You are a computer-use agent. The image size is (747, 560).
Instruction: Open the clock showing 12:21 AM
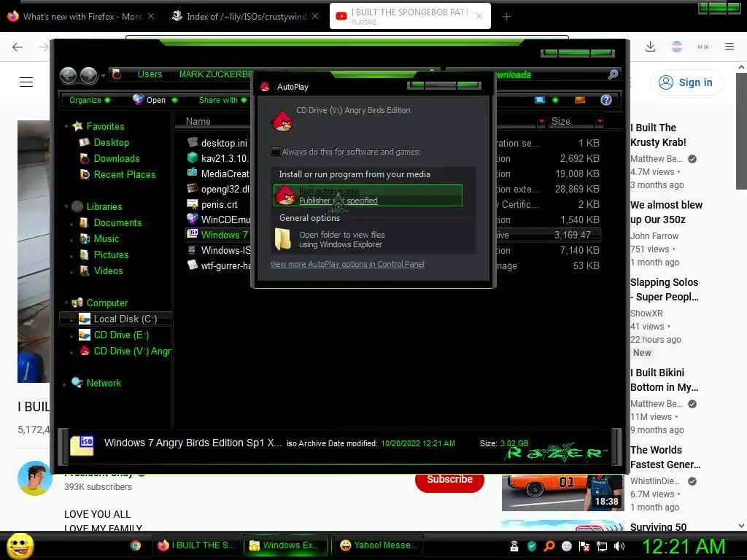point(683,546)
